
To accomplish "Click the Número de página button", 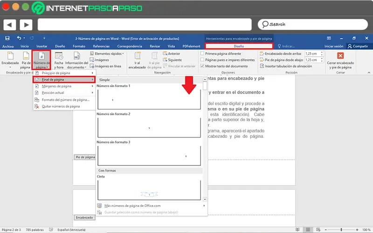I will [41, 60].
